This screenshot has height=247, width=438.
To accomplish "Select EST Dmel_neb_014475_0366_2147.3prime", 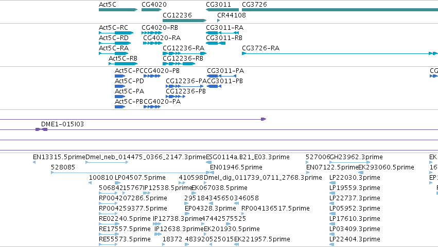I will click(x=107, y=162).
